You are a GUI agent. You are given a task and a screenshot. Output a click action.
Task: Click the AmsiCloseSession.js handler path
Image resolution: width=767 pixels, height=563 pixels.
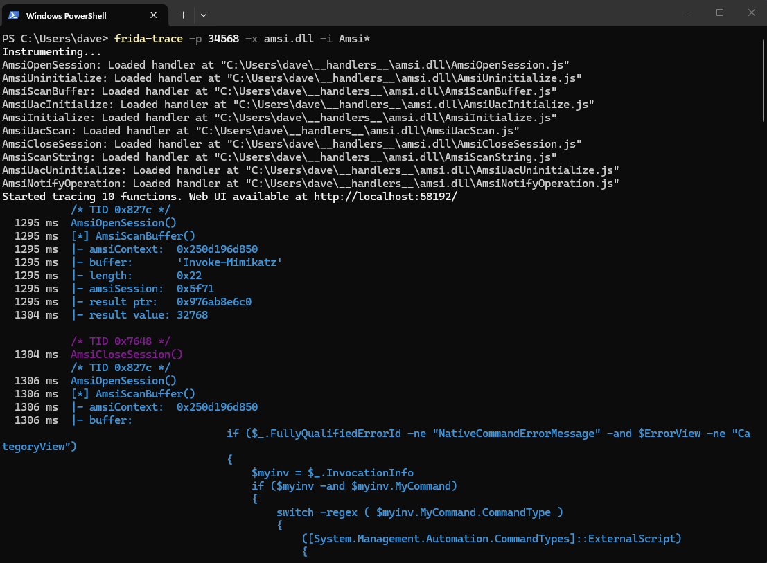pos(404,144)
